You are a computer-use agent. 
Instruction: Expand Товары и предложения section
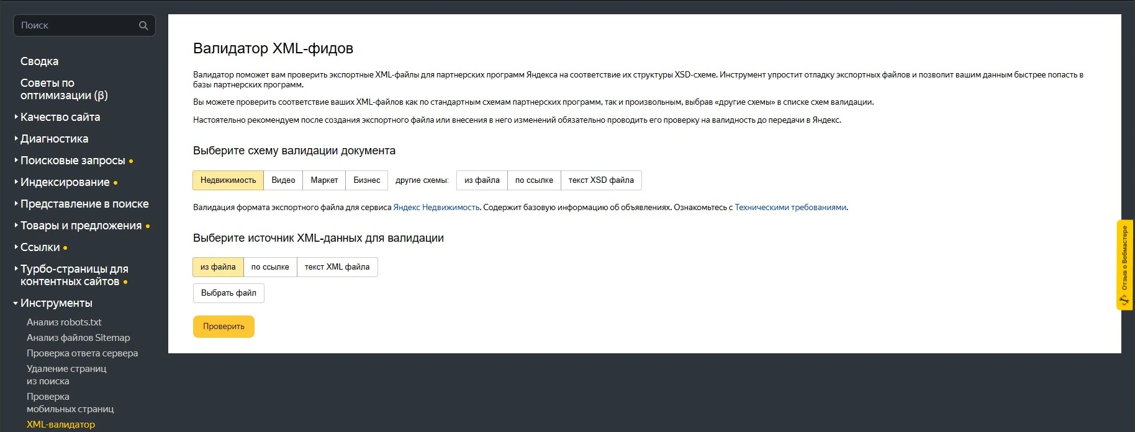81,226
